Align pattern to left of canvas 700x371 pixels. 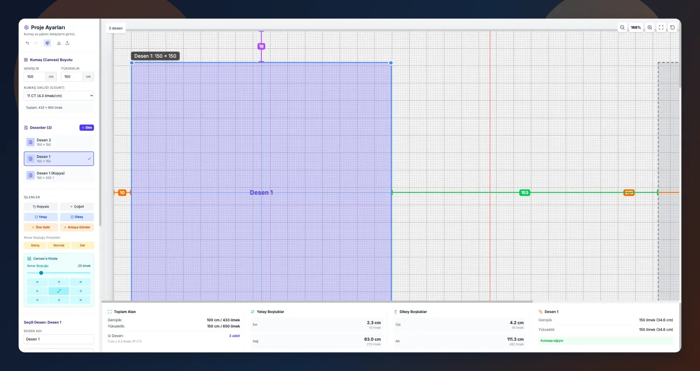point(37,291)
